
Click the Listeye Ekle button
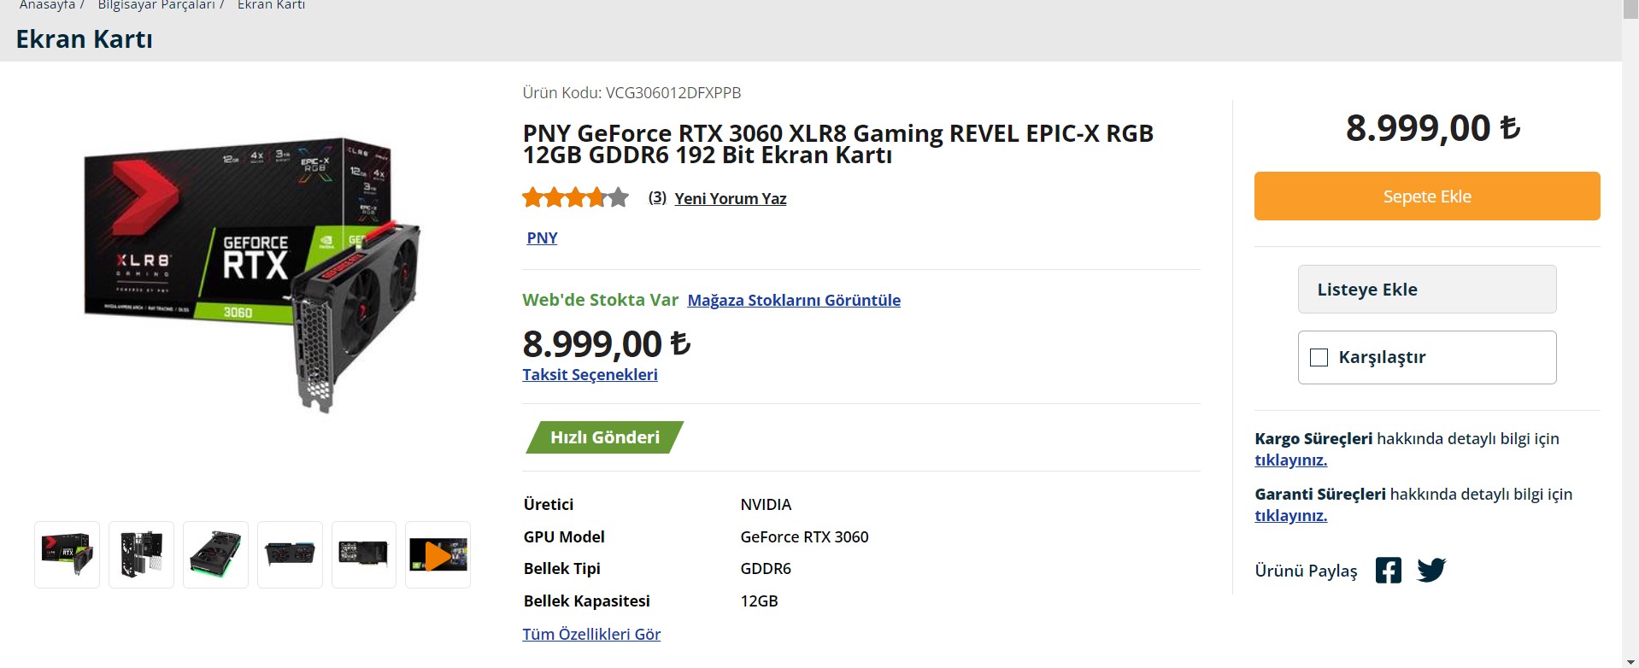1426,290
